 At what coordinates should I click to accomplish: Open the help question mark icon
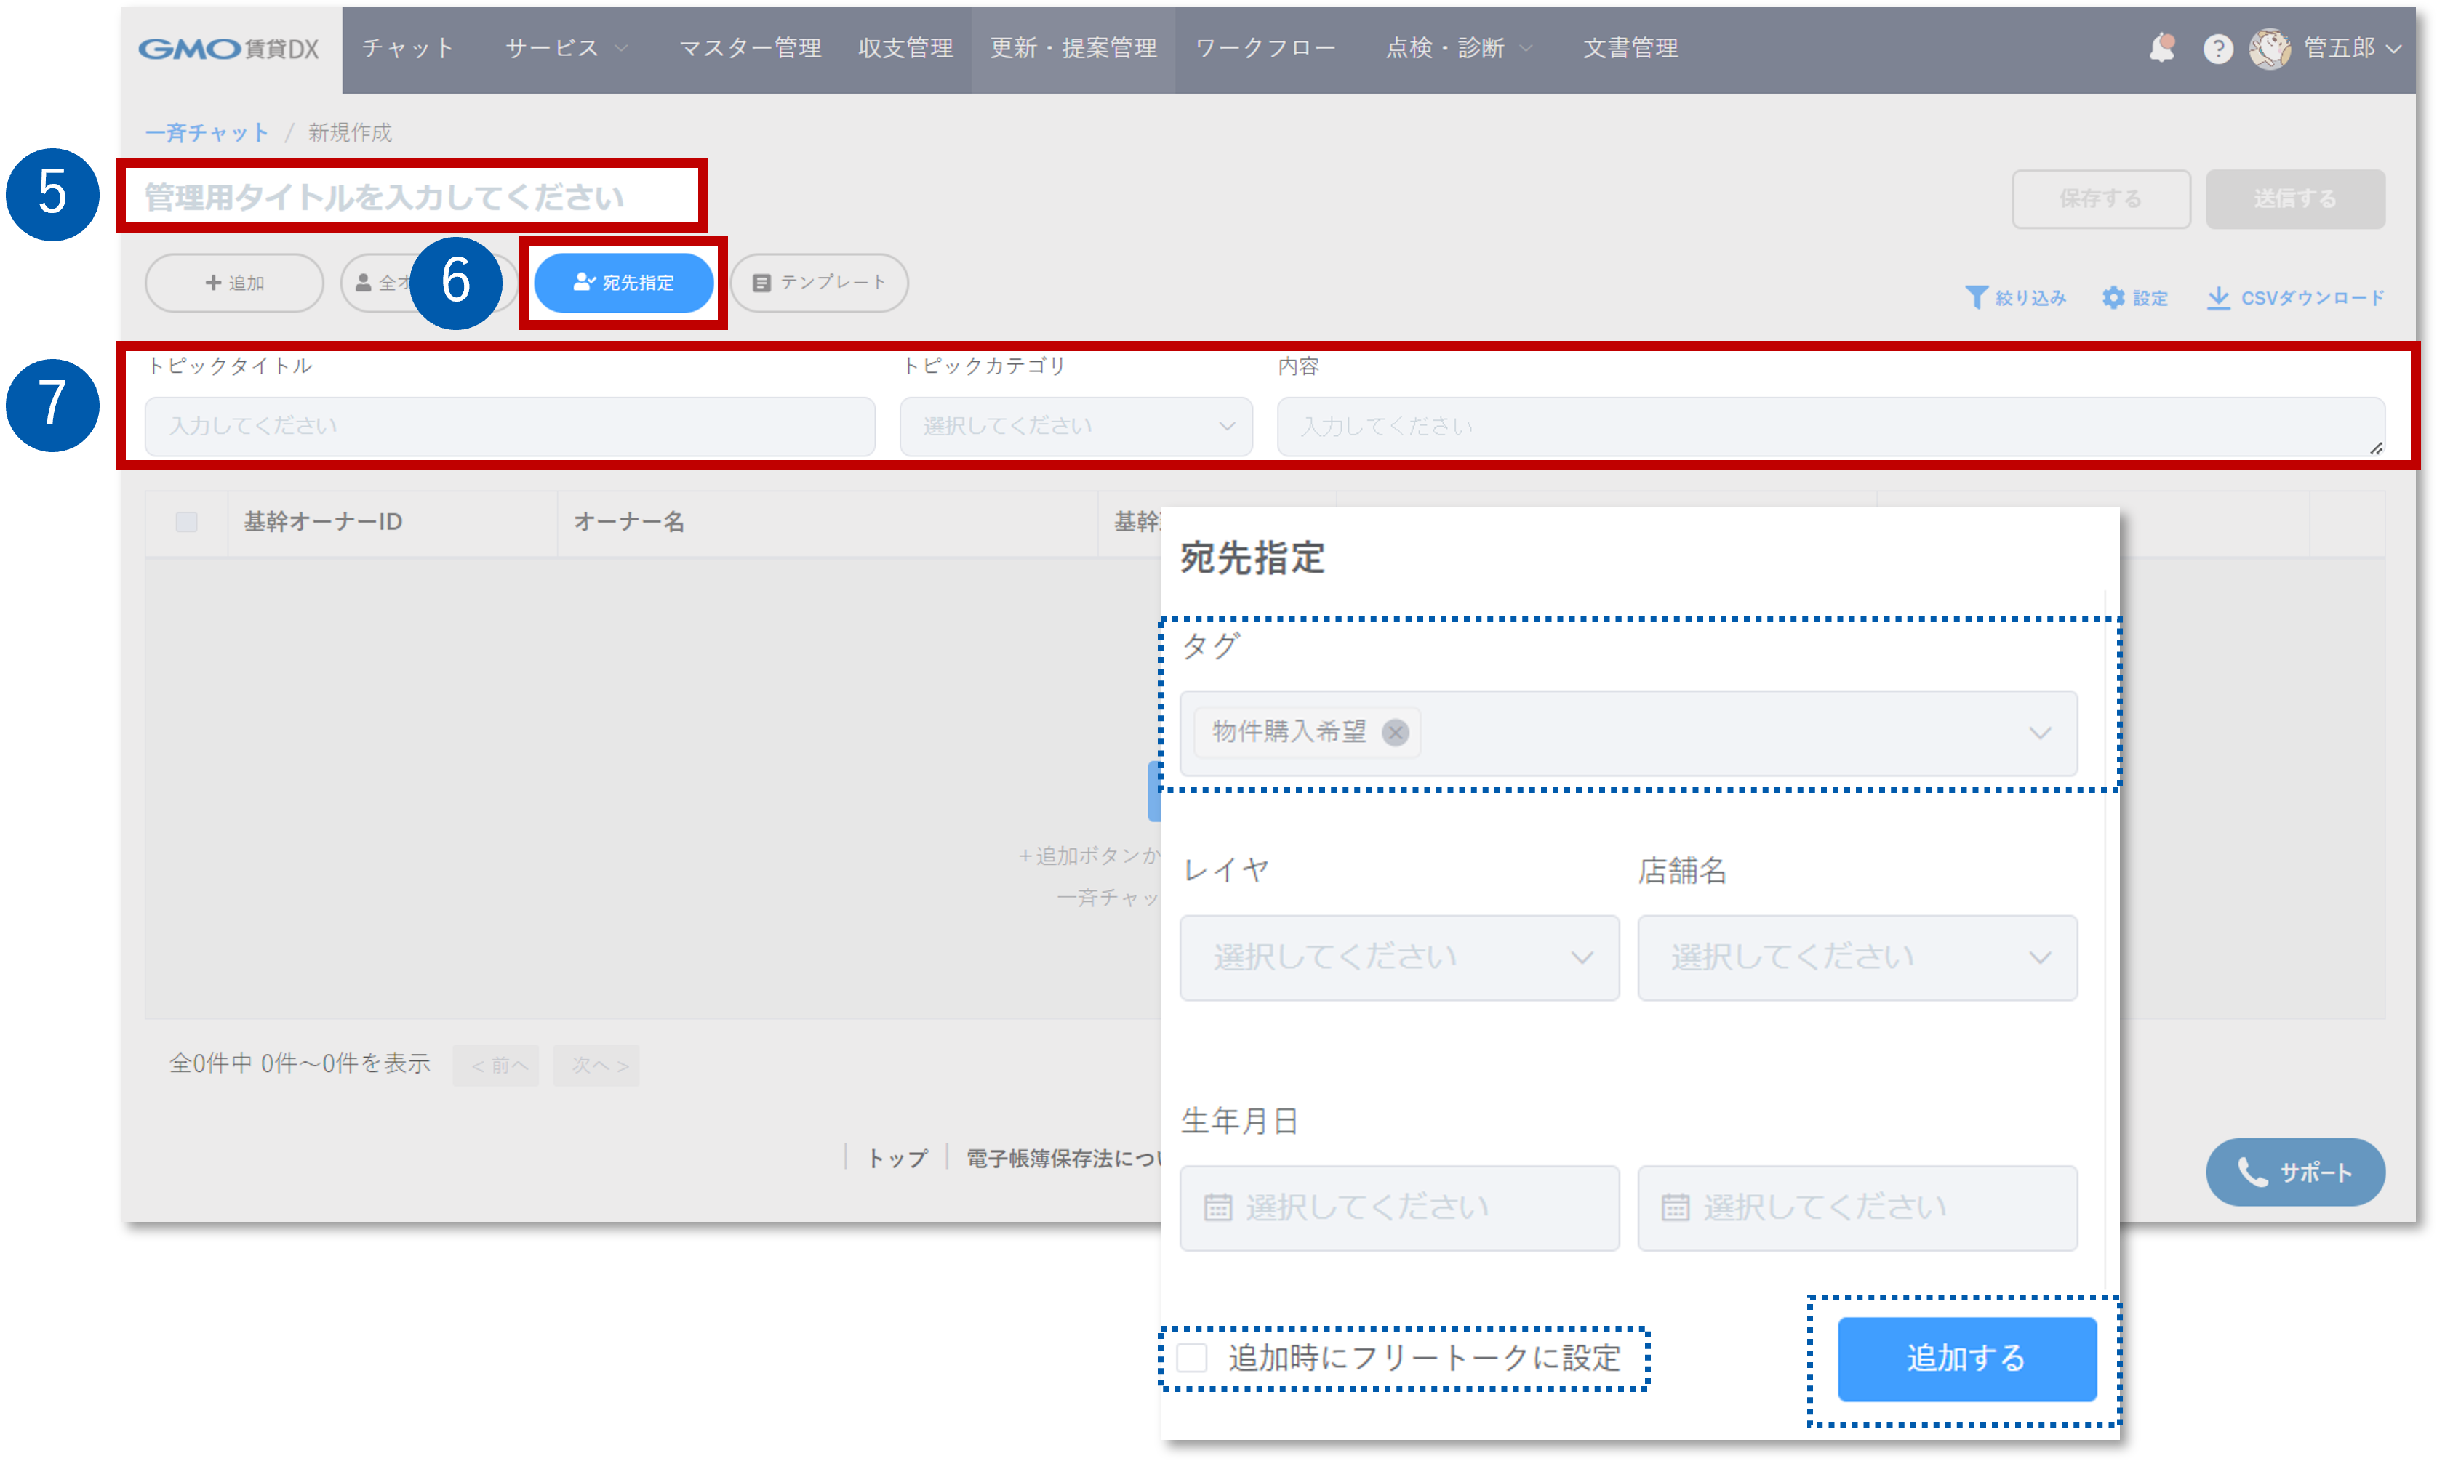point(2217,48)
